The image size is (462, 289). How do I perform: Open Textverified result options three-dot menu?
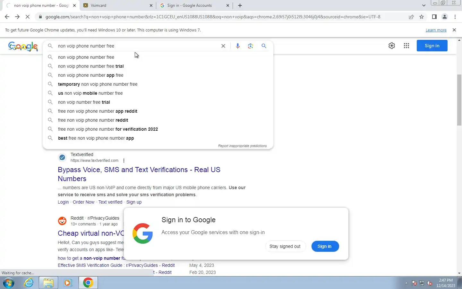click(x=124, y=161)
